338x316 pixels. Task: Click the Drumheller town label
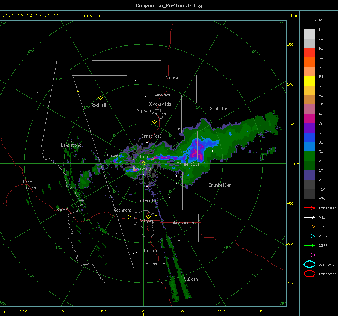220,185
